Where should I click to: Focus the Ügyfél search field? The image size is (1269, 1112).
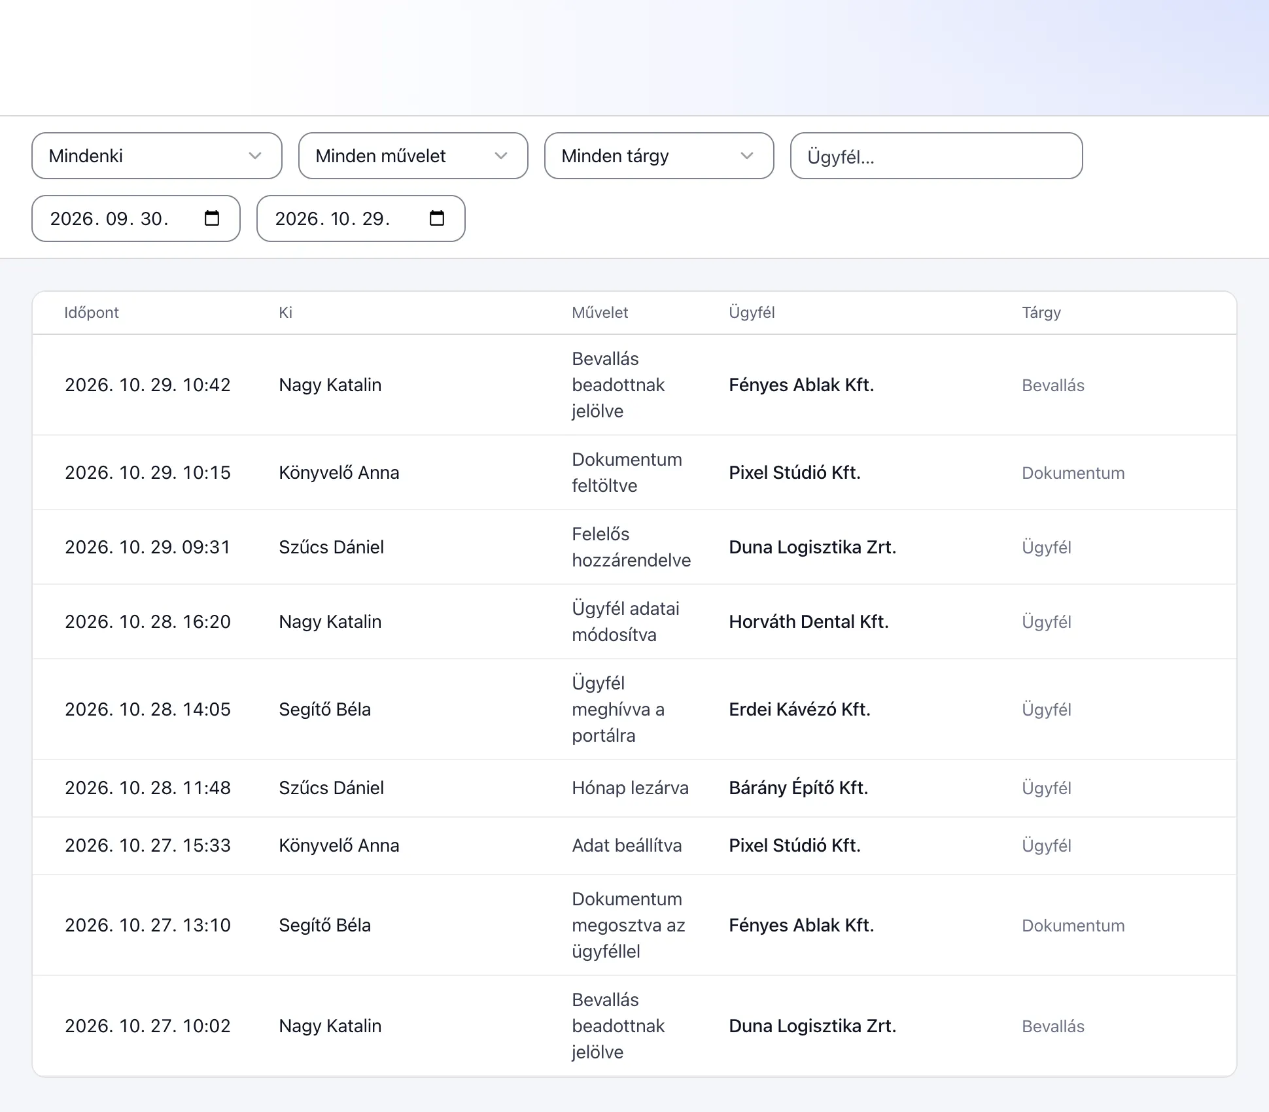pyautogui.click(x=937, y=156)
